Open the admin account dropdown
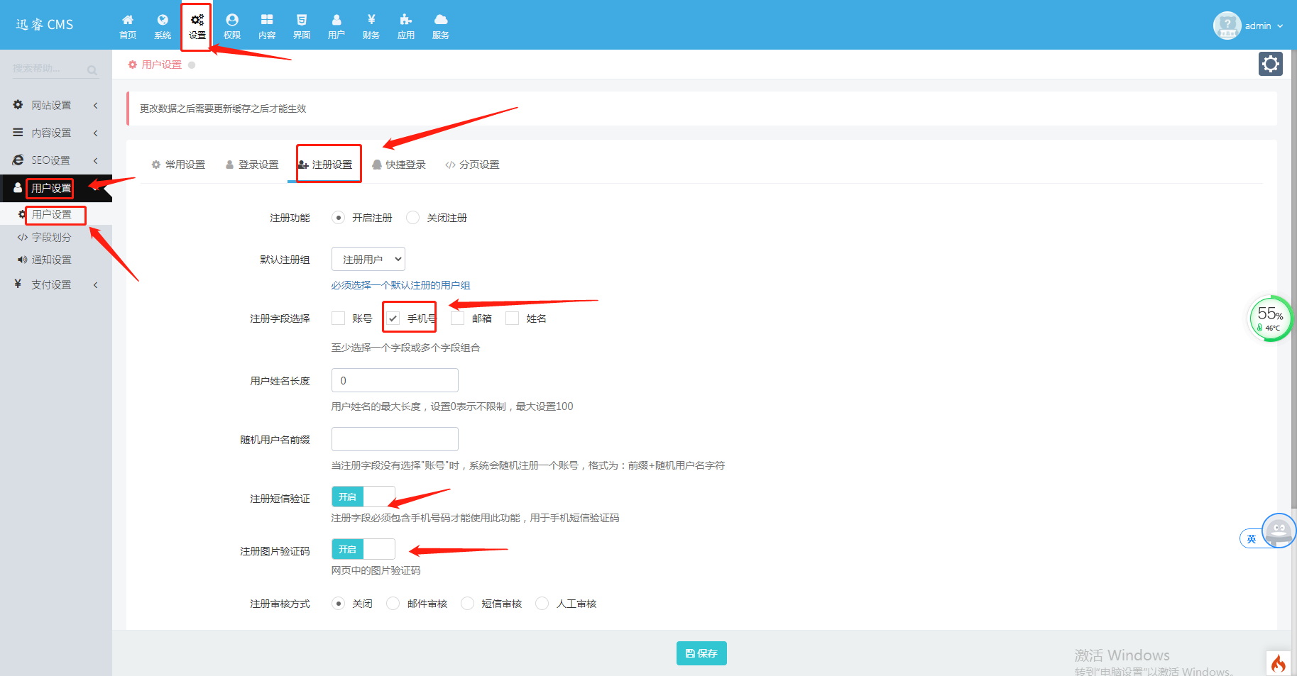The height and width of the screenshot is (676, 1297). (1249, 26)
